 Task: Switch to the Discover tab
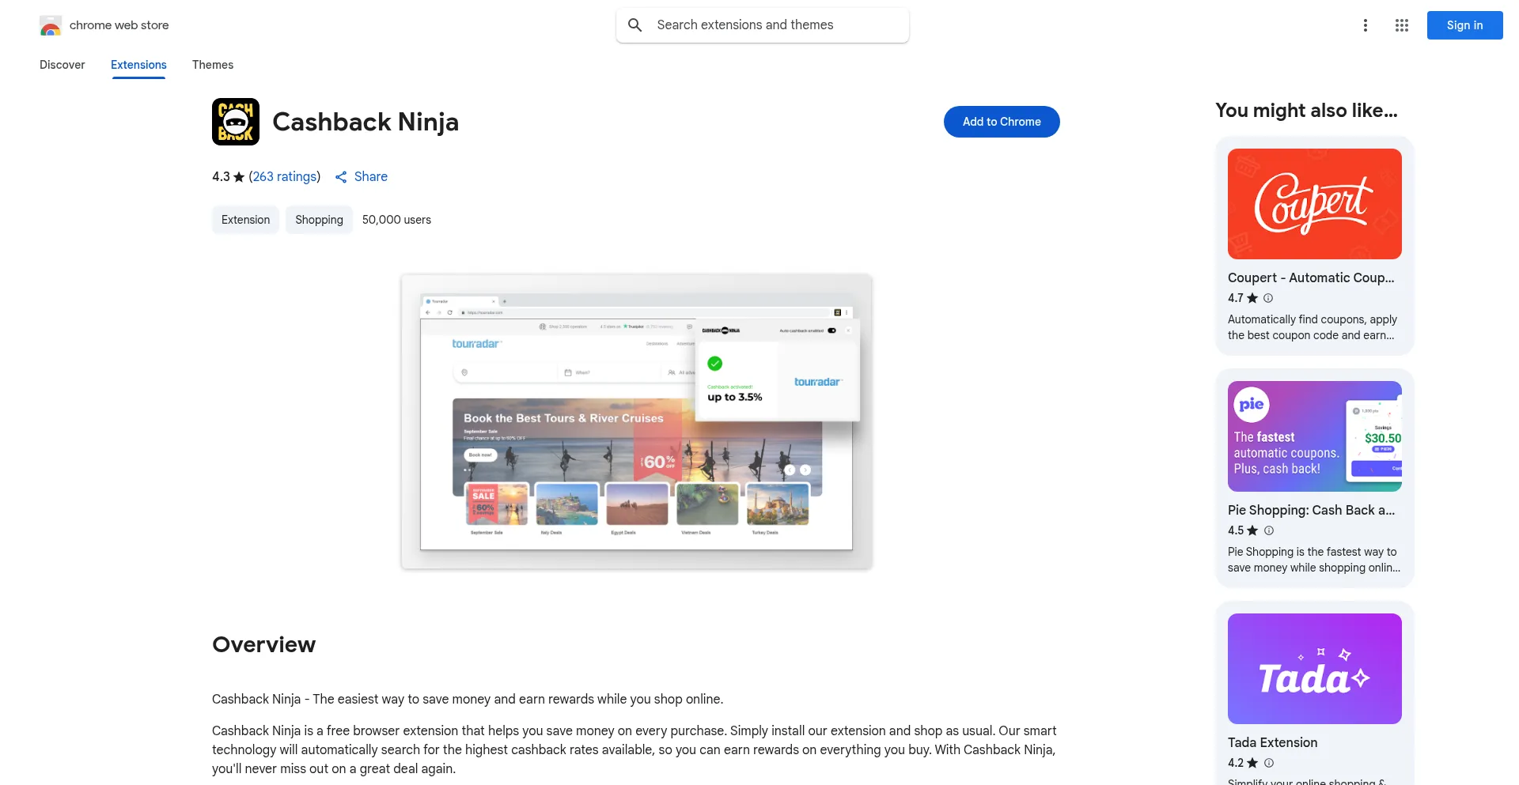[63, 65]
